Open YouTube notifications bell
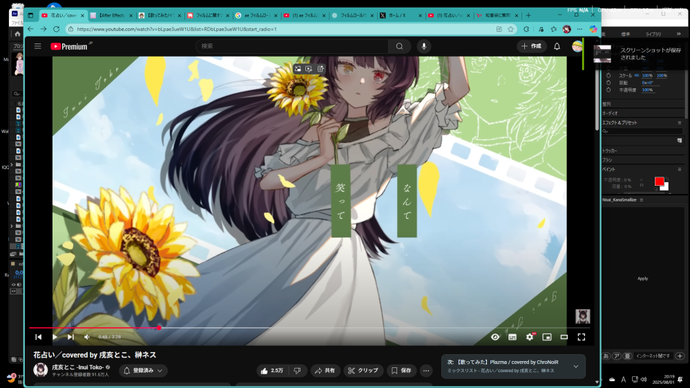Screen dimensions: 690x388 (557, 46)
